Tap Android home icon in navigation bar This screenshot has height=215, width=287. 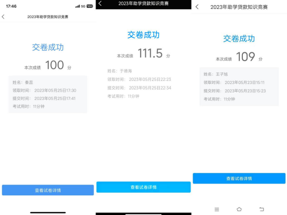click(x=239, y=209)
